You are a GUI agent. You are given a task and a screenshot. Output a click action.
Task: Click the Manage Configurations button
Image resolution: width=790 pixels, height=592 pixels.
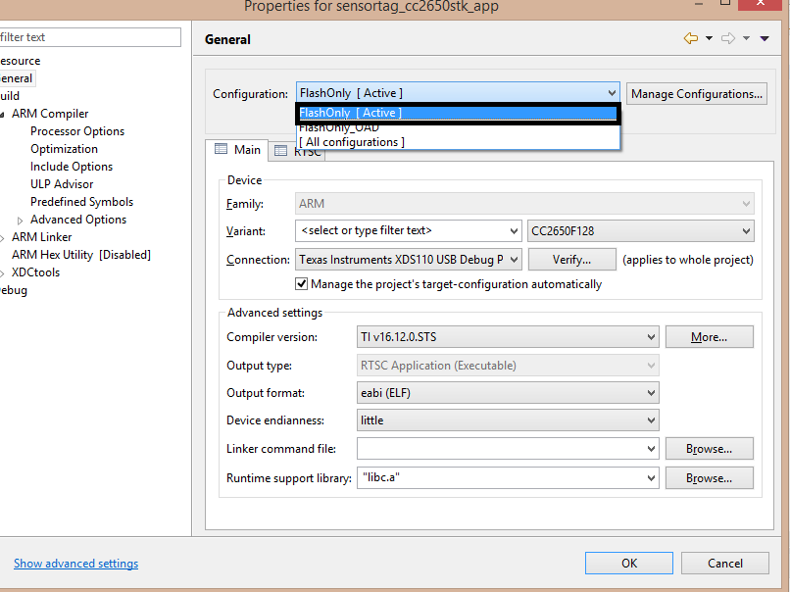(x=696, y=94)
